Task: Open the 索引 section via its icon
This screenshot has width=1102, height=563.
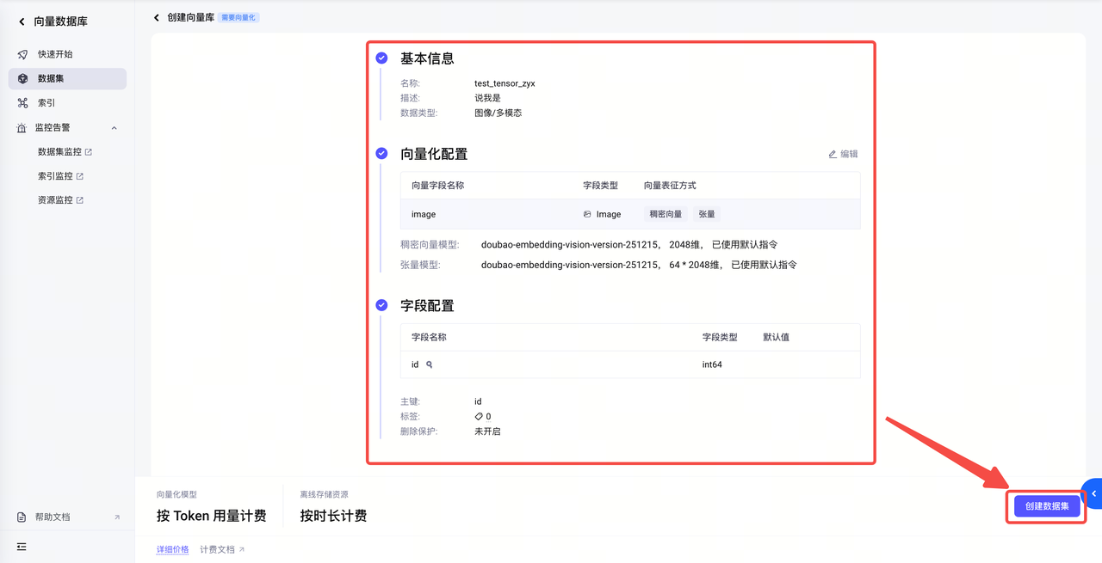Action: (x=22, y=103)
